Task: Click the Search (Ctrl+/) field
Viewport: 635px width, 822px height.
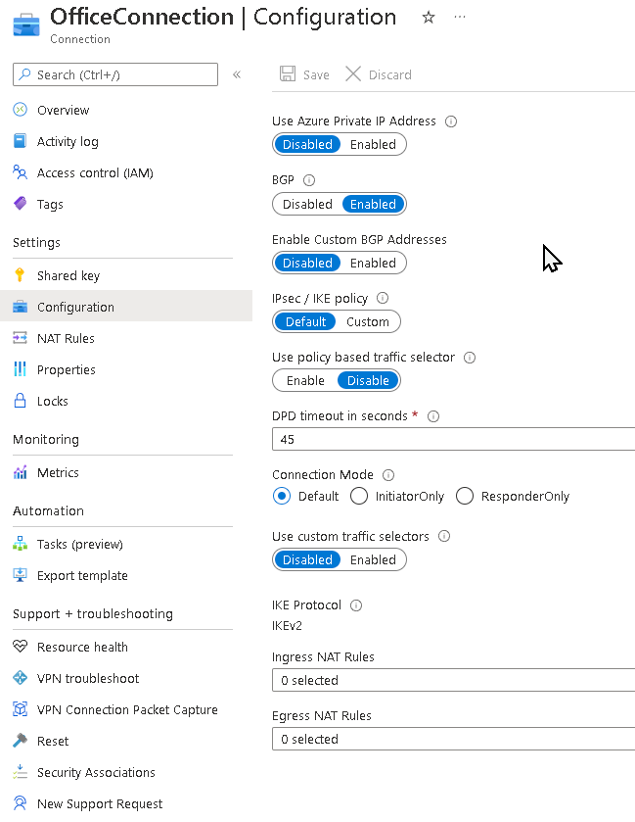Action: 115,74
